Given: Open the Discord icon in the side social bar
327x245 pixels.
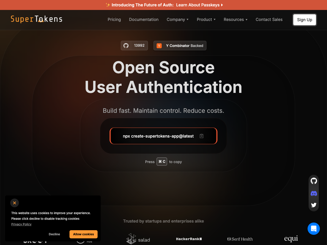Looking at the screenshot, I should click(314, 193).
